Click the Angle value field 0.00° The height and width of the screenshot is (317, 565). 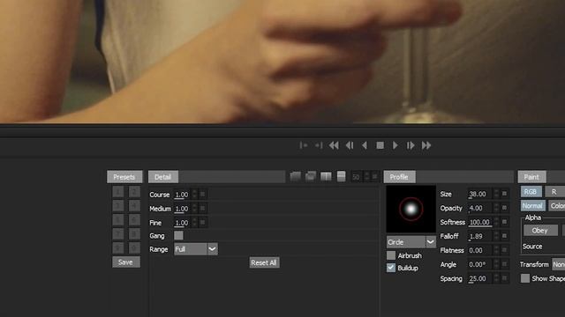pos(480,264)
